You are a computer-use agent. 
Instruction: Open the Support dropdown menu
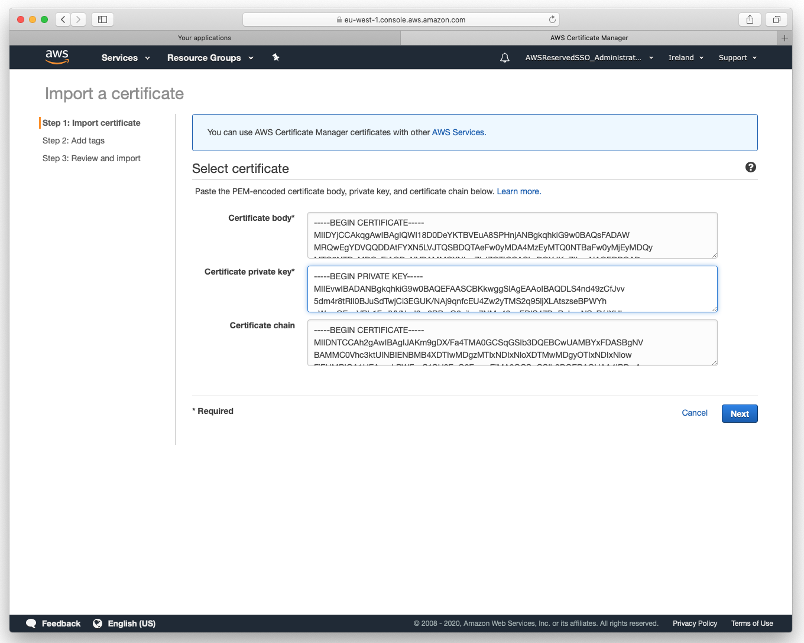pos(738,58)
